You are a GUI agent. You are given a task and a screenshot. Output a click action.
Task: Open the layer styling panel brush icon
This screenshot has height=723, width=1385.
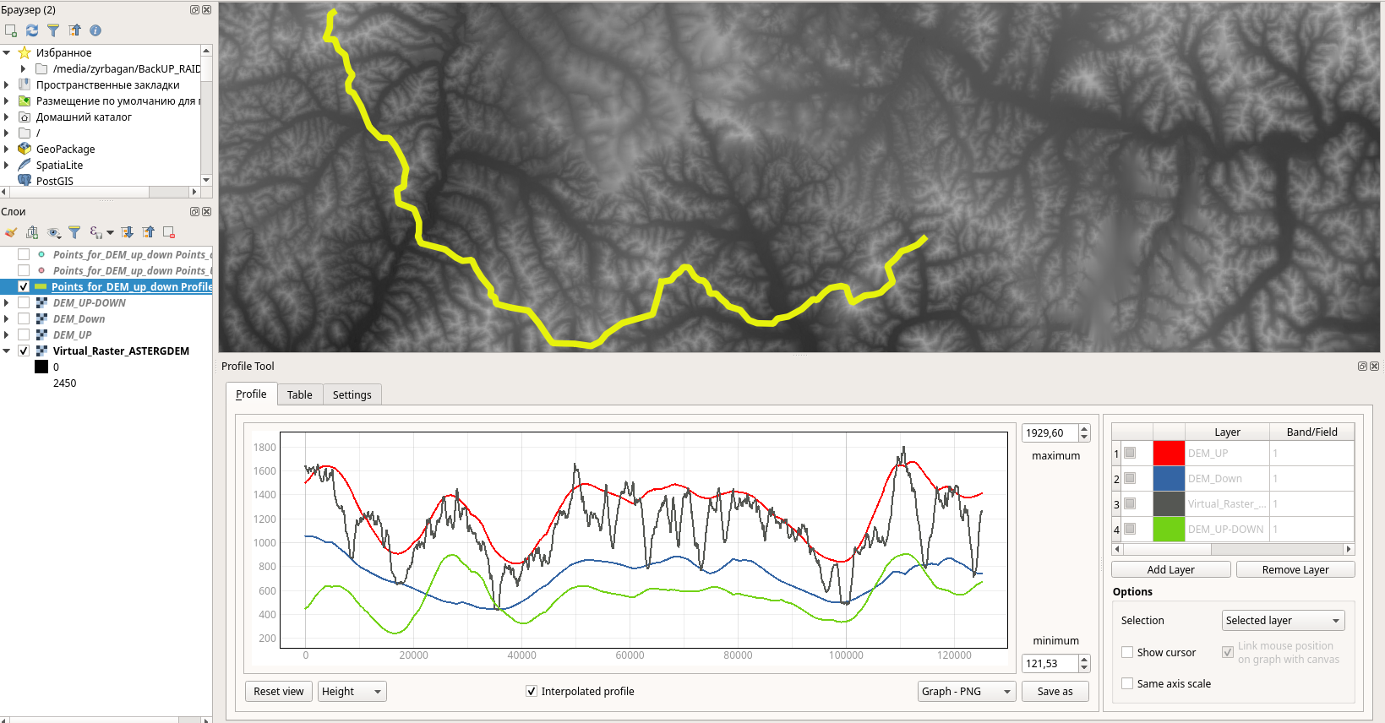pyautogui.click(x=11, y=232)
